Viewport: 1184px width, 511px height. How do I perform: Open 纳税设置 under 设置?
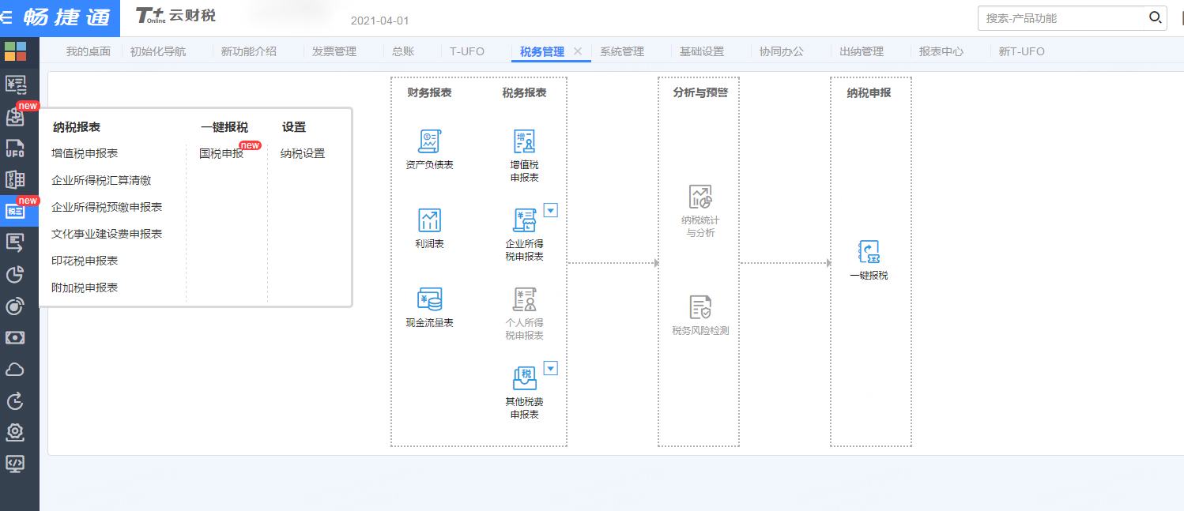tap(303, 154)
